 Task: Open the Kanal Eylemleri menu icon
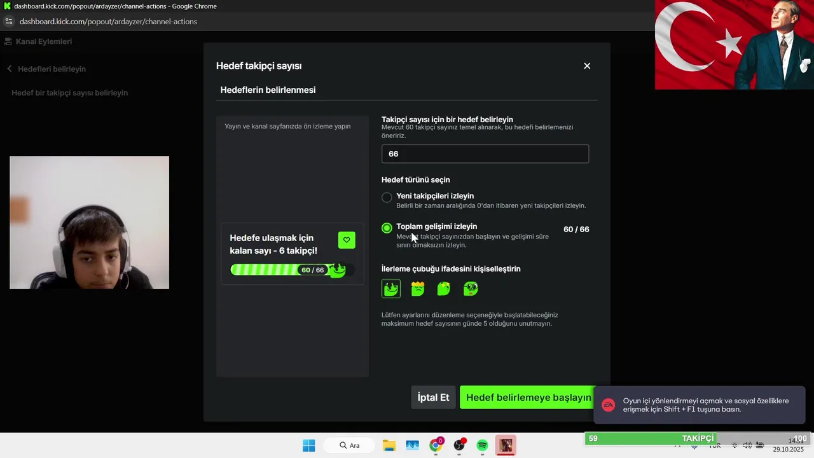[x=8, y=41]
